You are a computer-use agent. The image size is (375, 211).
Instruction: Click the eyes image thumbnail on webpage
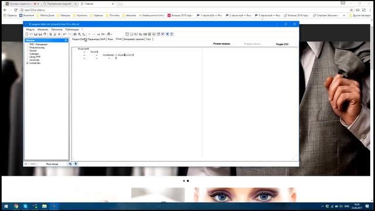coord(245,195)
